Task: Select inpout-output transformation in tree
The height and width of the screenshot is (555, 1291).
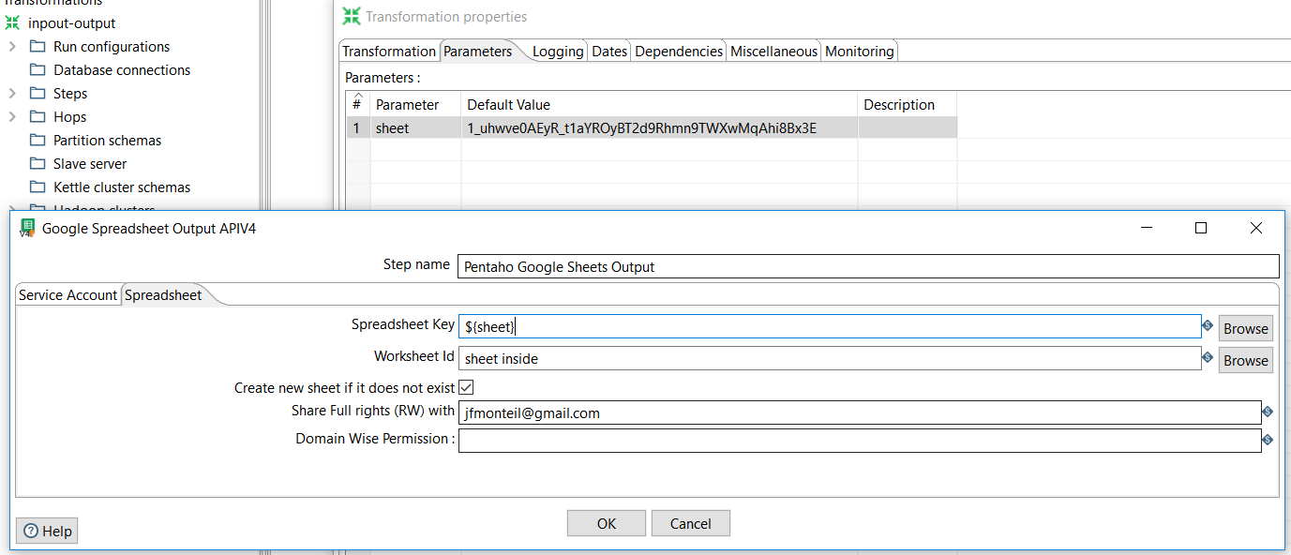Action: tap(72, 22)
